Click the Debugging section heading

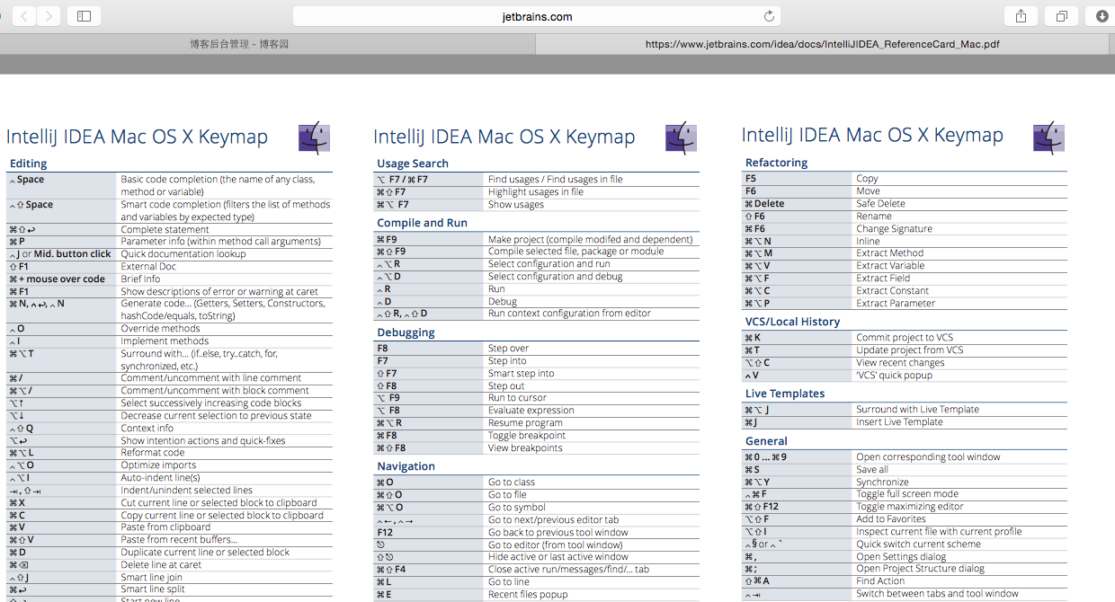(x=406, y=332)
